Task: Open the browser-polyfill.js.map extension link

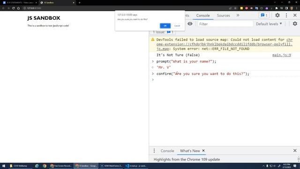Action: (225, 44)
